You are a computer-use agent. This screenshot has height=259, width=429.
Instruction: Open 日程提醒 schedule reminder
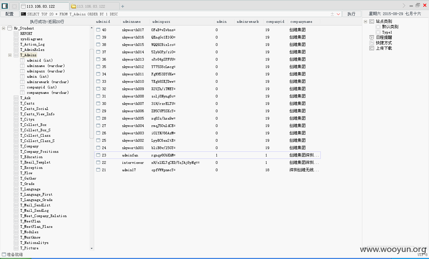[384, 38]
